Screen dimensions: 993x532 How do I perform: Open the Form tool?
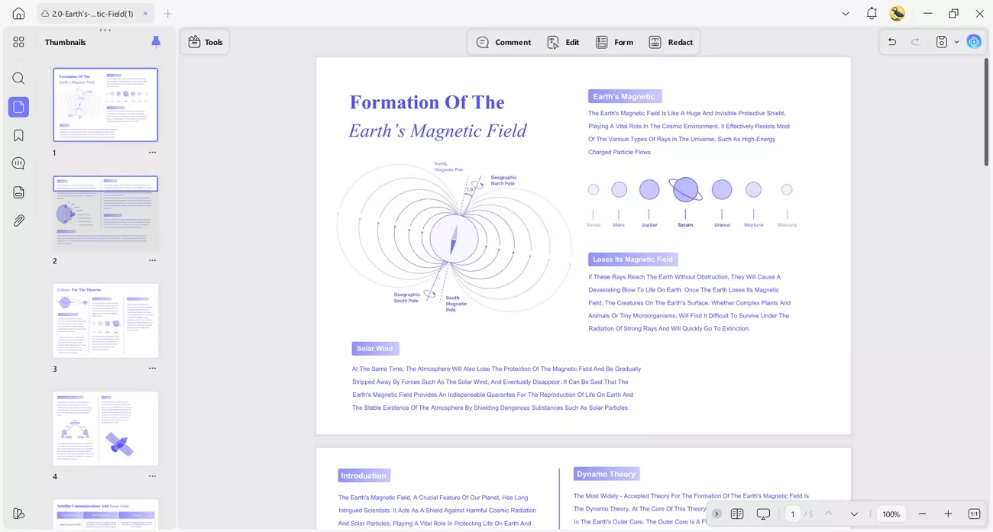614,42
